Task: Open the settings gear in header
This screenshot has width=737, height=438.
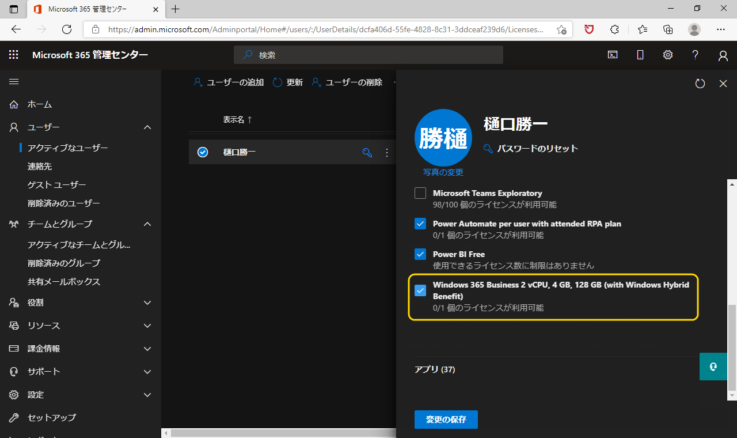Action: (x=668, y=55)
